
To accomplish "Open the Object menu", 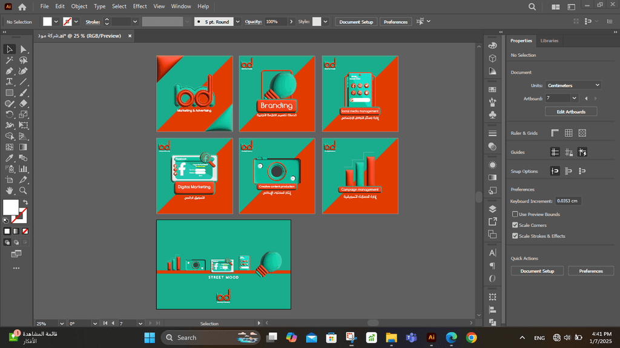I will (x=79, y=6).
